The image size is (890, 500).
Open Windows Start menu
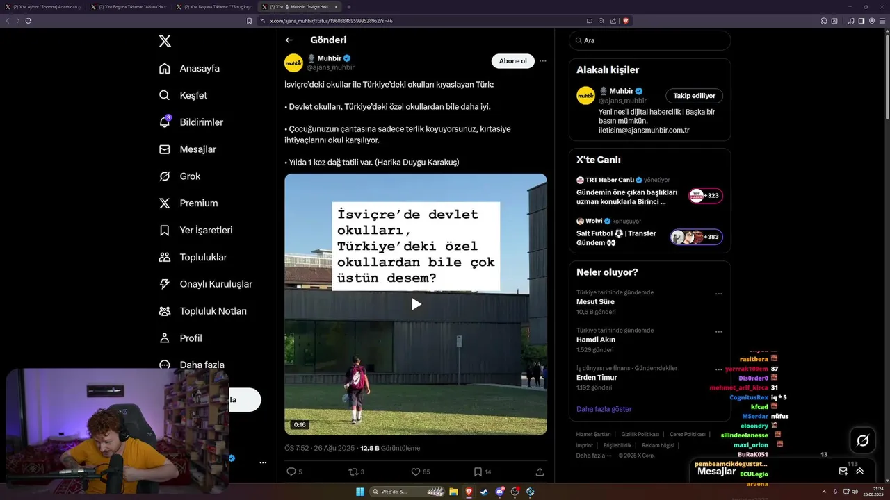[x=360, y=492]
